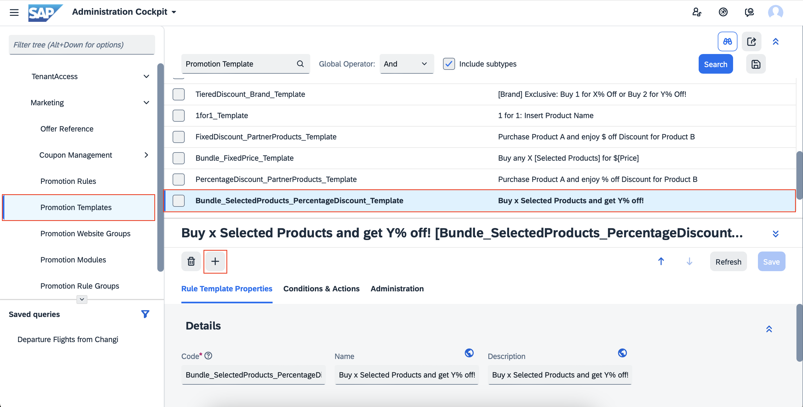This screenshot has width=803, height=407.
Task: Click the Description input field
Action: 560,375
